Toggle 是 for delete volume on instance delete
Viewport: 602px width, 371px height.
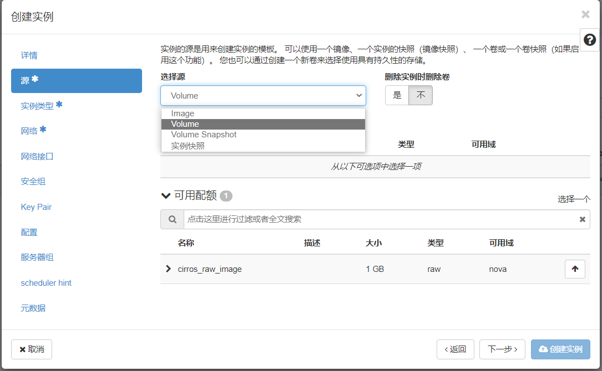(397, 95)
